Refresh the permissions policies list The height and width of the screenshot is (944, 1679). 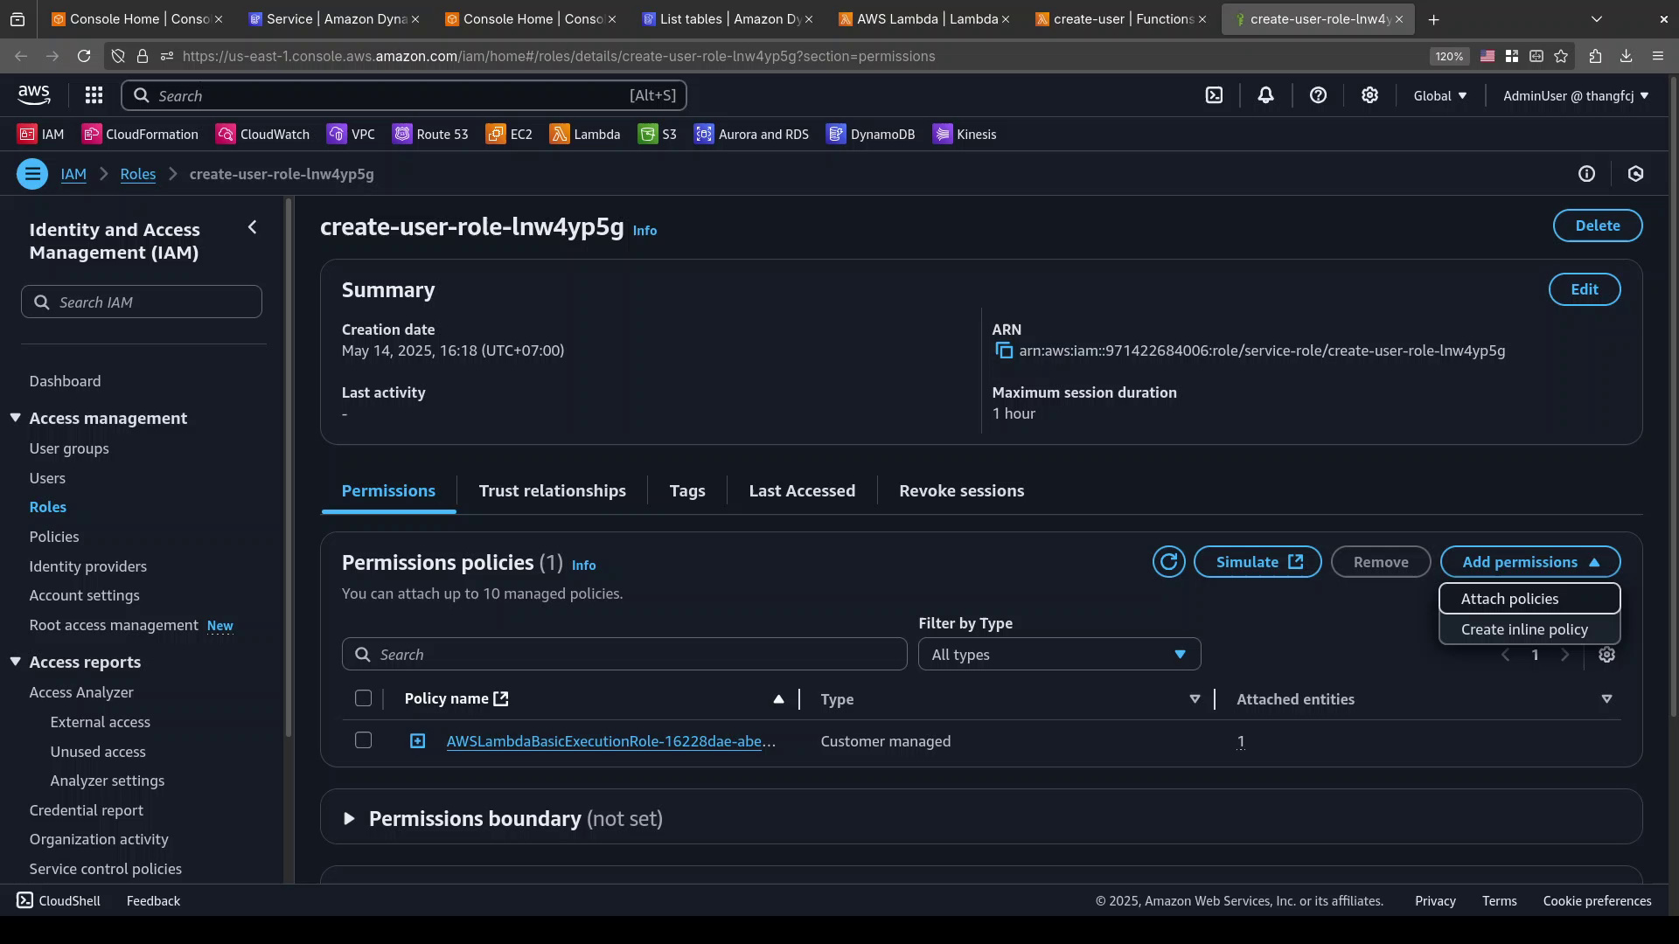[x=1168, y=562]
